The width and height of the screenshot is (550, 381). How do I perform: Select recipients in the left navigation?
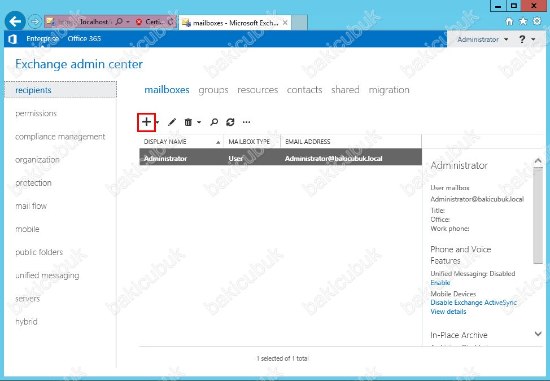tap(60, 90)
